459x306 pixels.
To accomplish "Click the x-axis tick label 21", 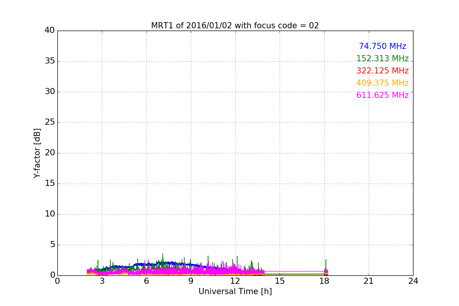I will click(x=369, y=281).
